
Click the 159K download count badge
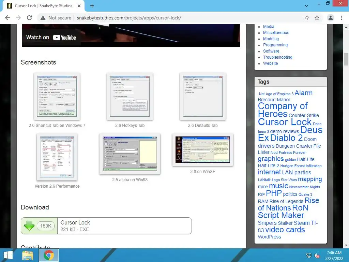tap(46, 226)
